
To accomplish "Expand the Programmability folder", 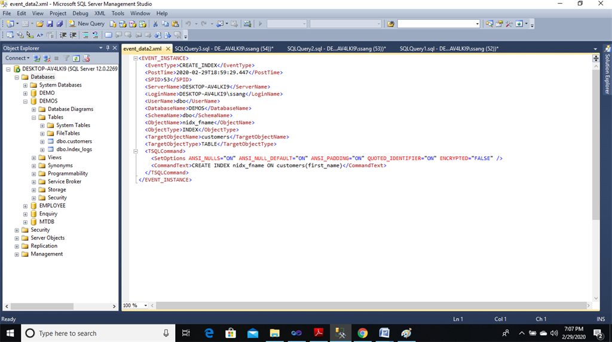I will point(34,174).
